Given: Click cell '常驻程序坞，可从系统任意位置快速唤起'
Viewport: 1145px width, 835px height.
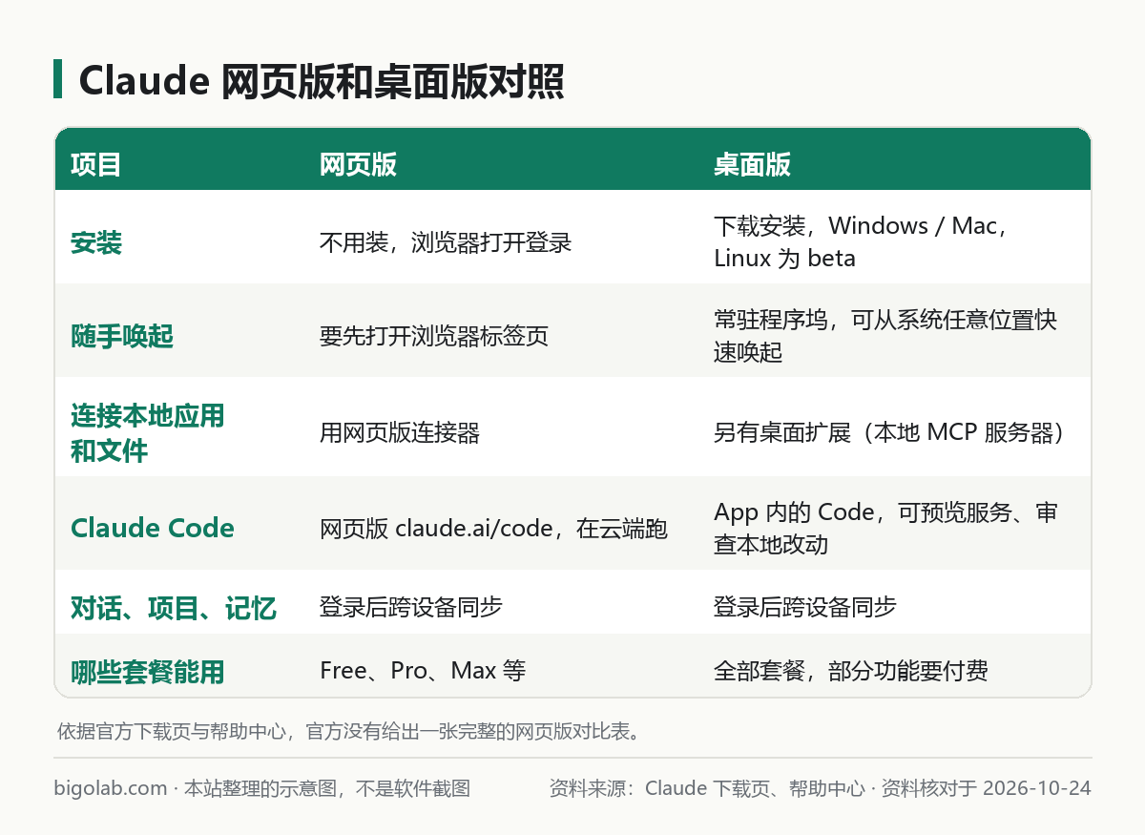Looking at the screenshot, I should pyautogui.click(x=885, y=336).
